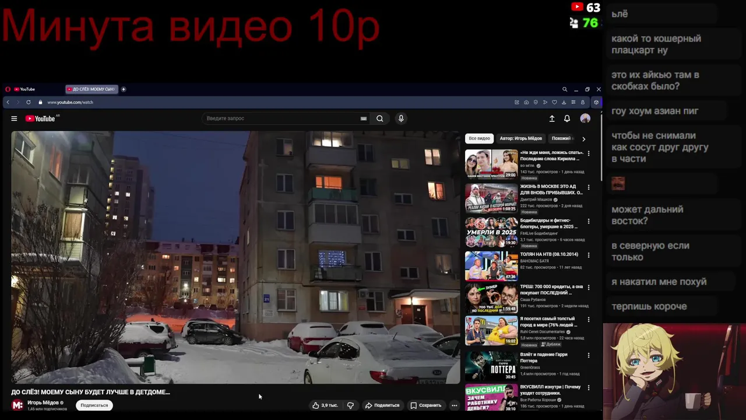Image resolution: width=746 pixels, height=420 pixels.
Task: Select the Все видео filter chip
Action: 480,139
